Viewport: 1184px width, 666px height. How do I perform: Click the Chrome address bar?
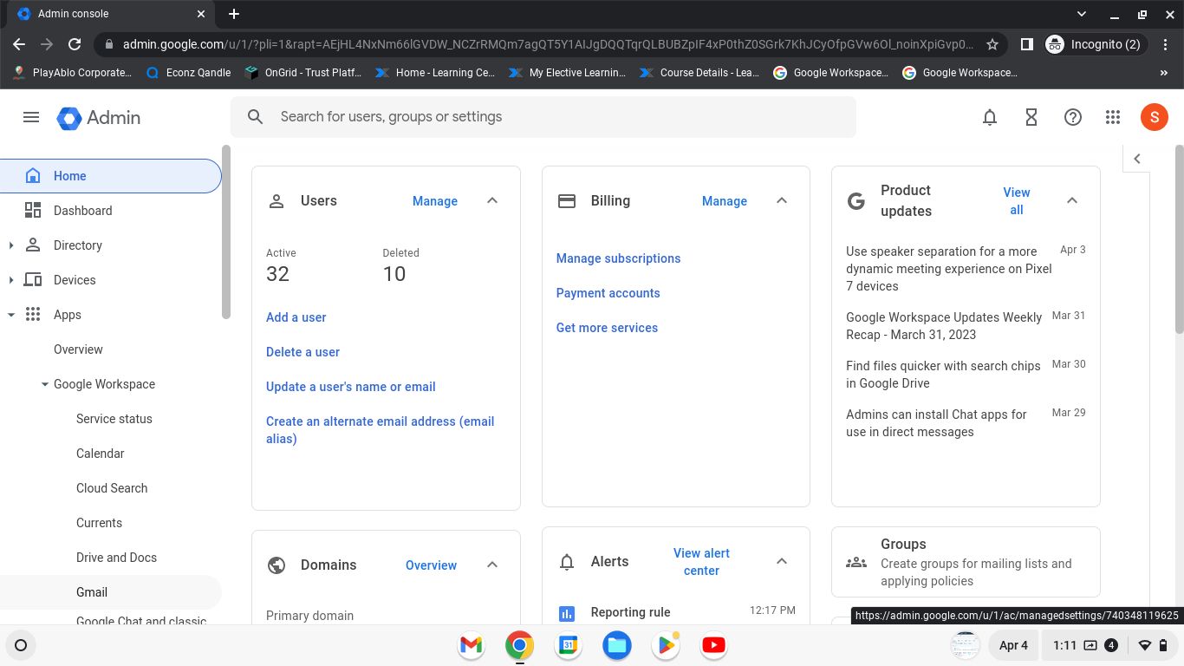(x=547, y=44)
